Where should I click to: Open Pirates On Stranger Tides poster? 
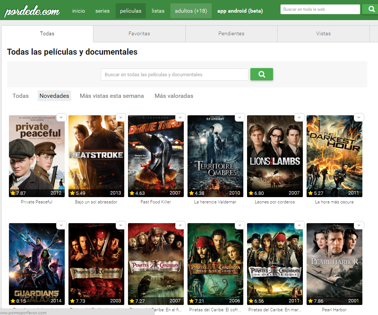[x=275, y=264]
